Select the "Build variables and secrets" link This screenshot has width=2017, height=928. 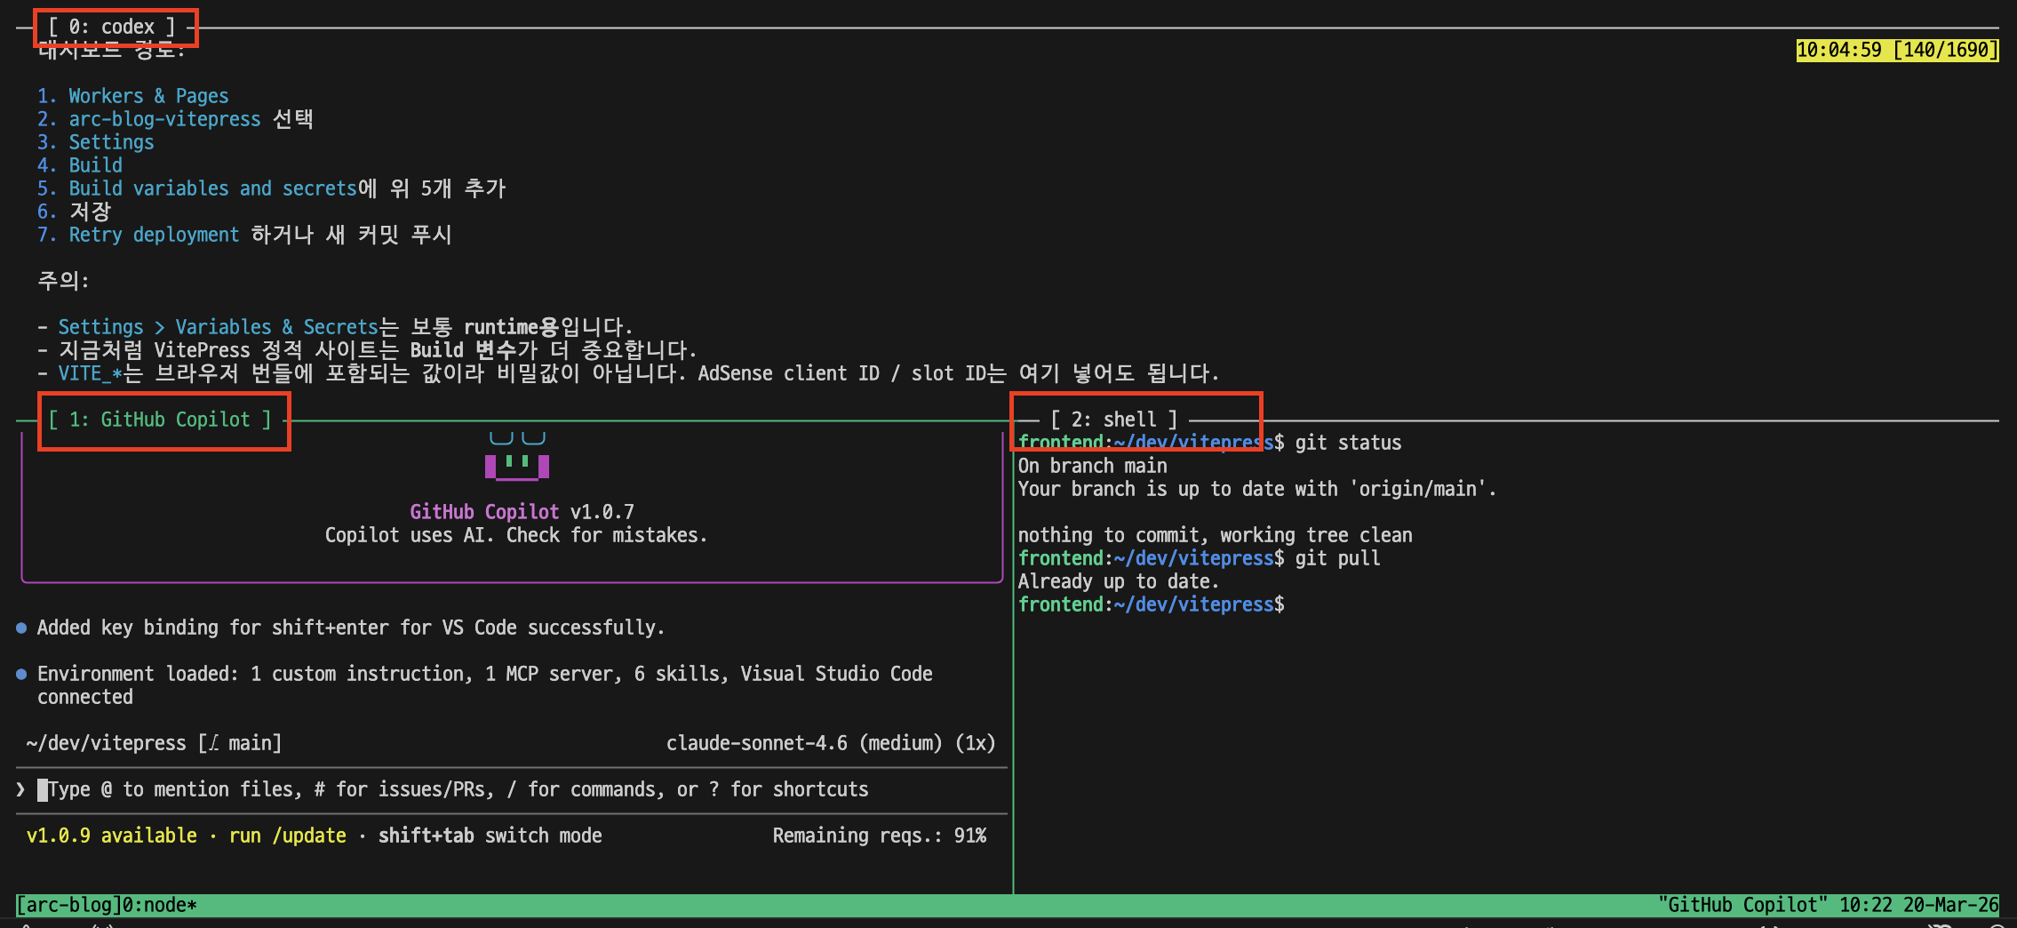point(211,188)
